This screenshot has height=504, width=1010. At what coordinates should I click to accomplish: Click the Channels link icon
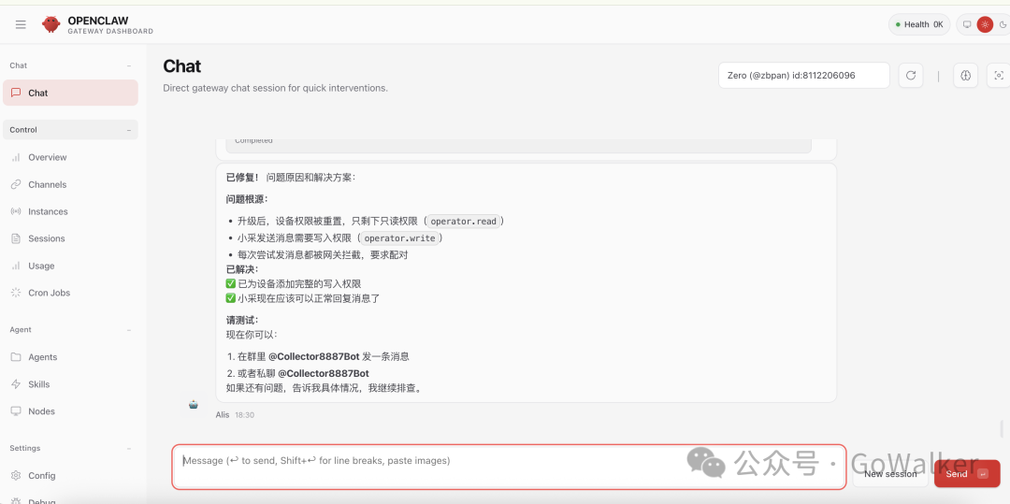[16, 184]
